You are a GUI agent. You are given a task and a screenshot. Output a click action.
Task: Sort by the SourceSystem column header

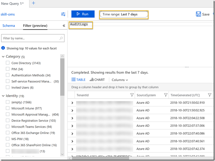point(146,95)
